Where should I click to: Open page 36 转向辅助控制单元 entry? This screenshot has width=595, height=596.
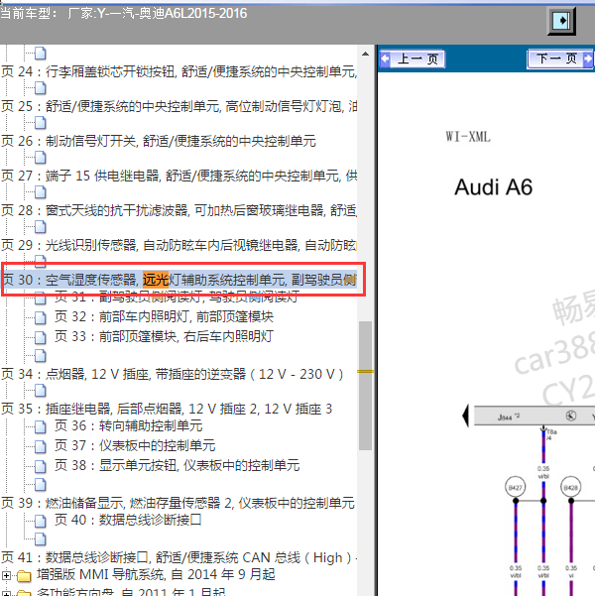click(129, 425)
